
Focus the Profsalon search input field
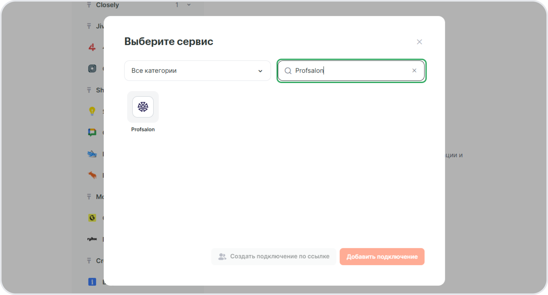351,71
